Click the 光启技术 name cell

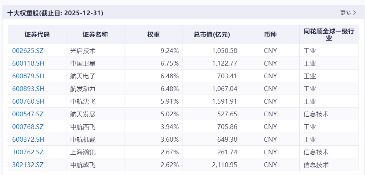point(83,51)
